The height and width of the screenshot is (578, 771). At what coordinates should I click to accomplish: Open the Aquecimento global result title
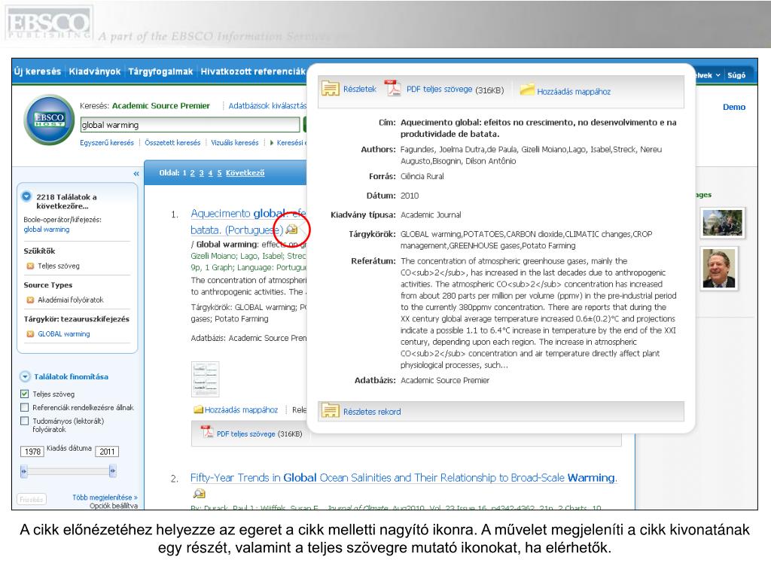(x=248, y=222)
